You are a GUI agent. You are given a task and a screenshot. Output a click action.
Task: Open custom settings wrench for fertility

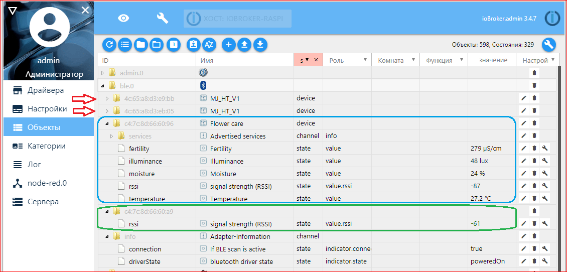point(545,149)
